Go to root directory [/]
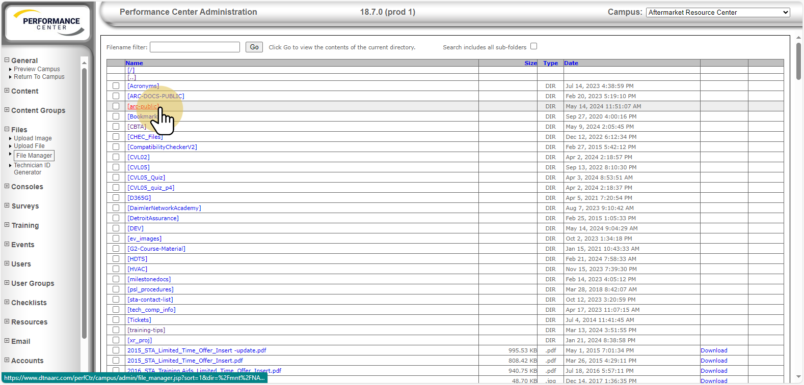 click(x=131, y=70)
